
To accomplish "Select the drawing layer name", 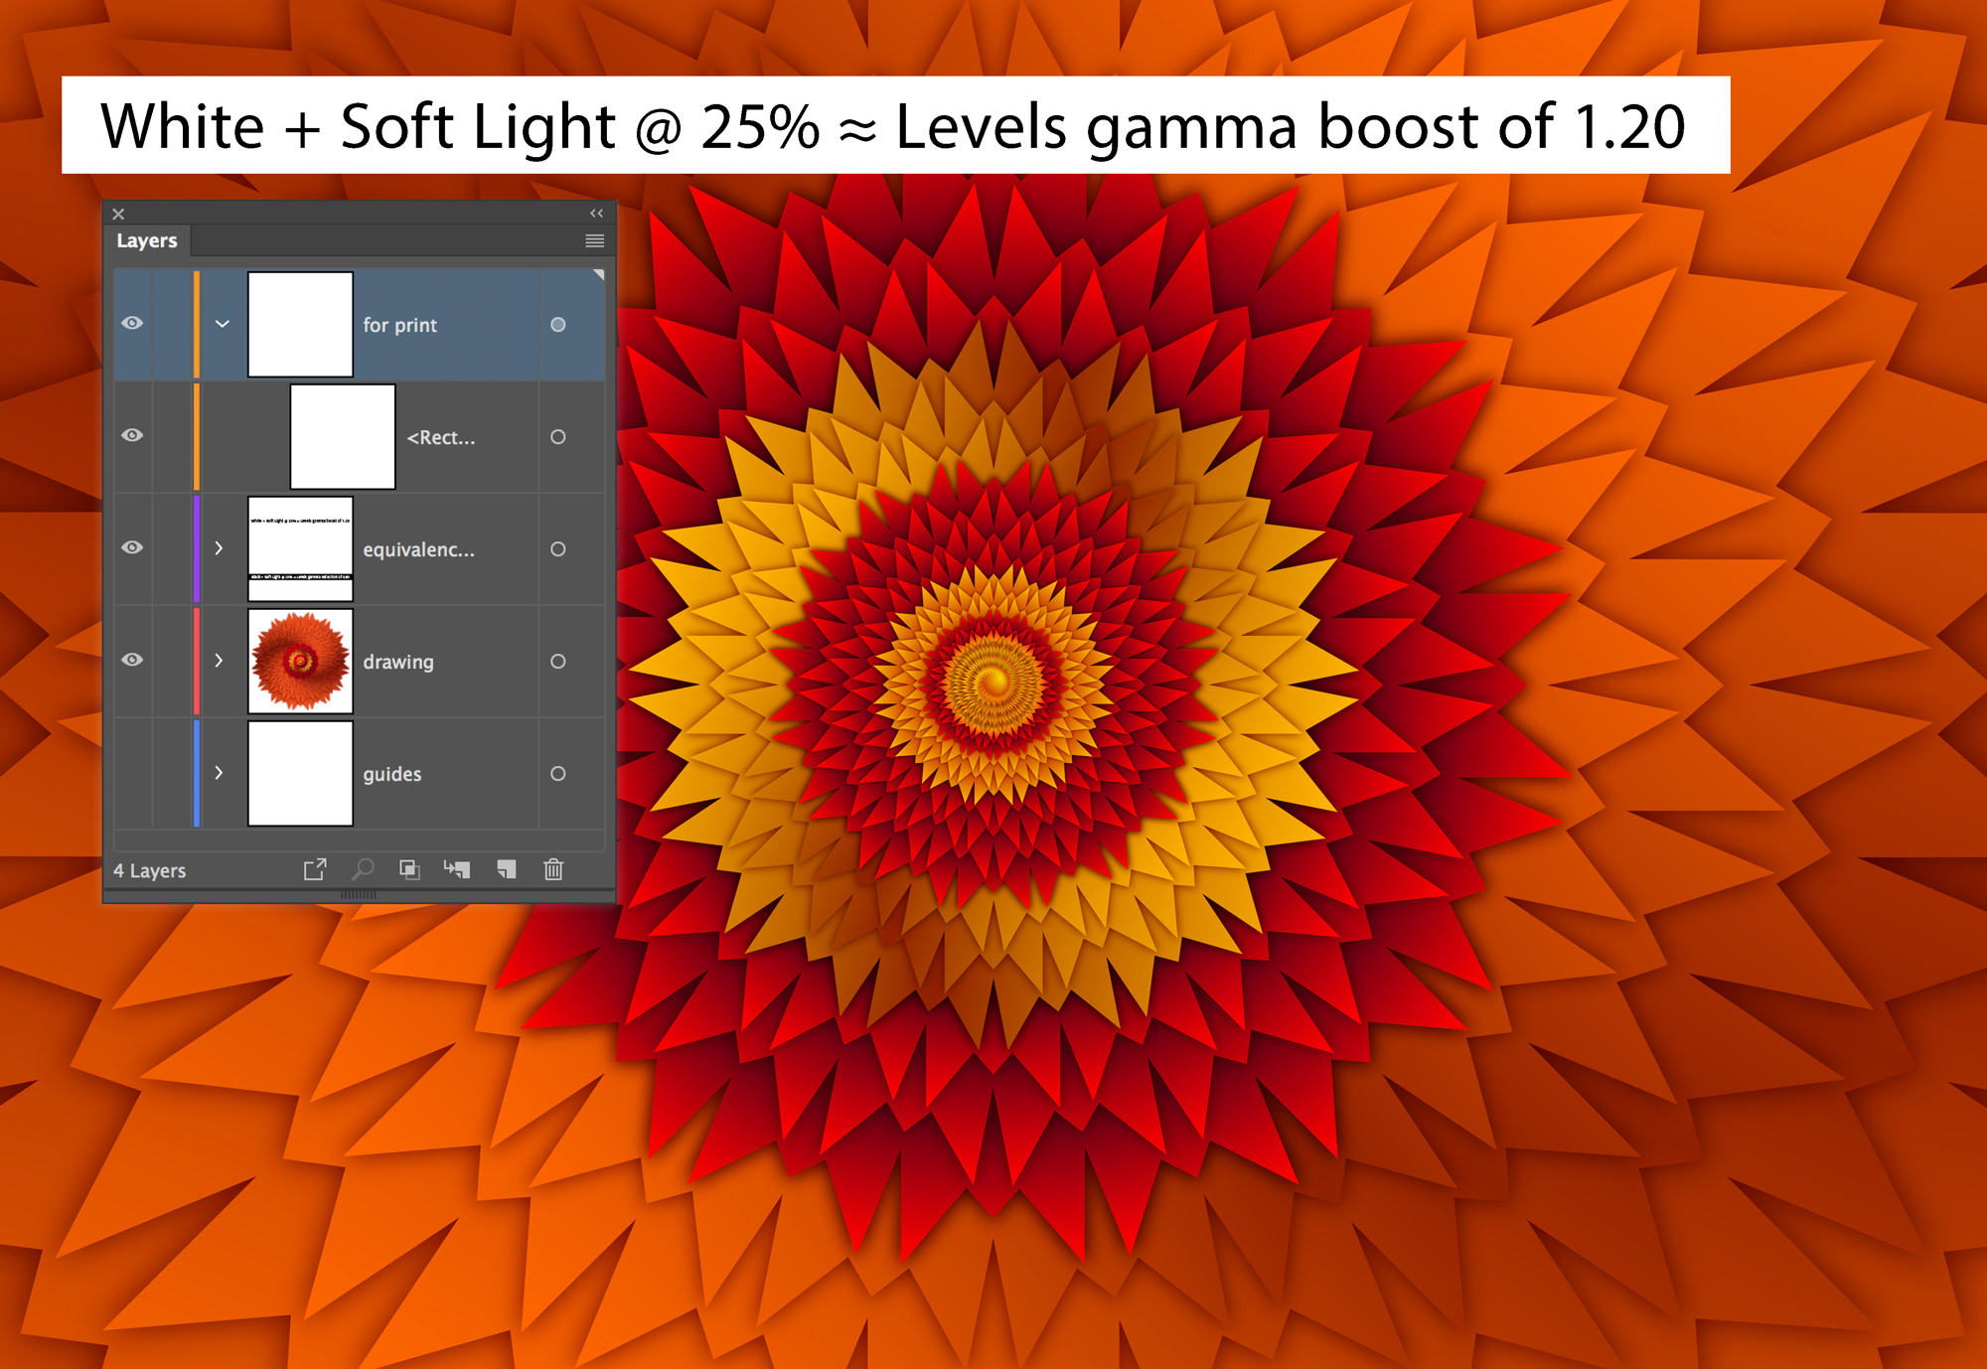I will click(x=397, y=662).
